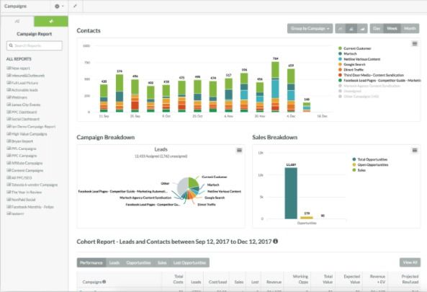The height and width of the screenshot is (292, 427).
Task: Switch Contacts chart to line view icon
Action: (341, 28)
